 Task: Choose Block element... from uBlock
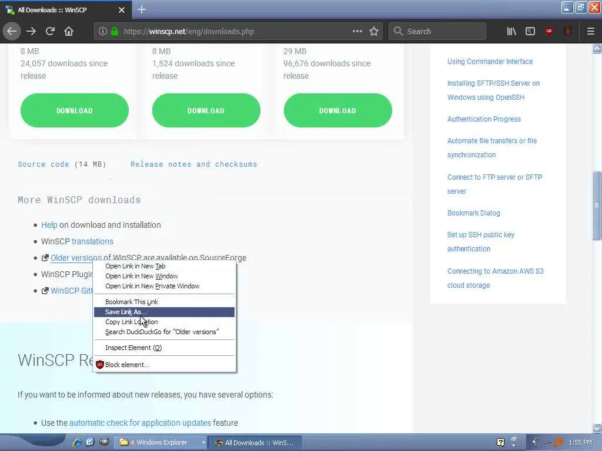coord(164,365)
